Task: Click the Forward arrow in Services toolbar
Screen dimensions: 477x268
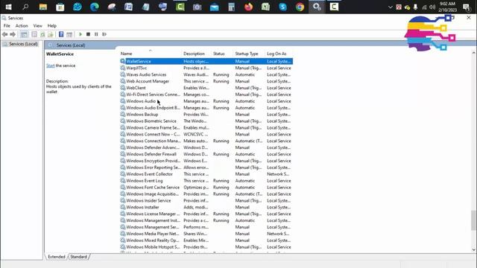Action: 13,34
